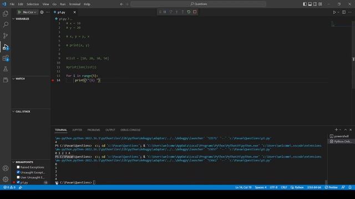This screenshot has height=199, width=355.
Task: Remove the red breakpoint on line 14
Action: pyautogui.click(x=53, y=80)
